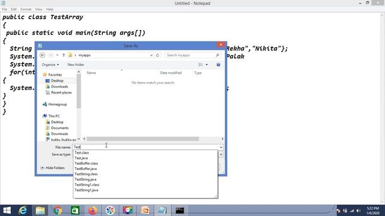The image size is (385, 216).
Task: Sort by Date modified column
Action: tap(171, 73)
